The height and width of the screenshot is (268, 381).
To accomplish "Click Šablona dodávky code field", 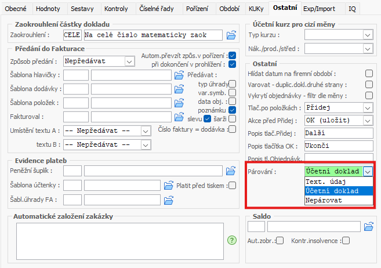I will pyautogui.click(x=76, y=89).
